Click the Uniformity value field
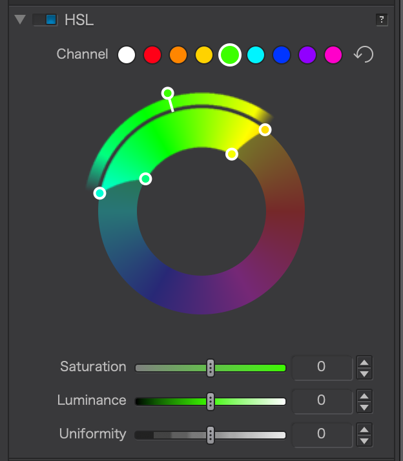Image resolution: width=403 pixels, height=461 pixels. pos(322,435)
